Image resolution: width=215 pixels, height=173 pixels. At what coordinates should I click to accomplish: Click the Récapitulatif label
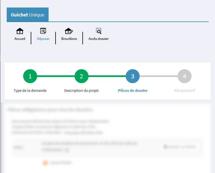pyautogui.click(x=185, y=90)
